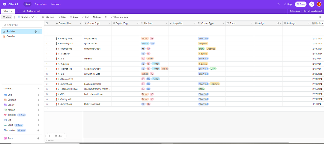Select the Table 1 tab
Viewport: 324px width, 144px height.
click(x=8, y=11)
